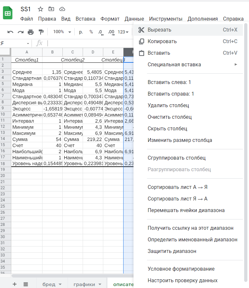Open the 100% zoom dropdown
The image size is (249, 288).
pyautogui.click(x=62, y=32)
